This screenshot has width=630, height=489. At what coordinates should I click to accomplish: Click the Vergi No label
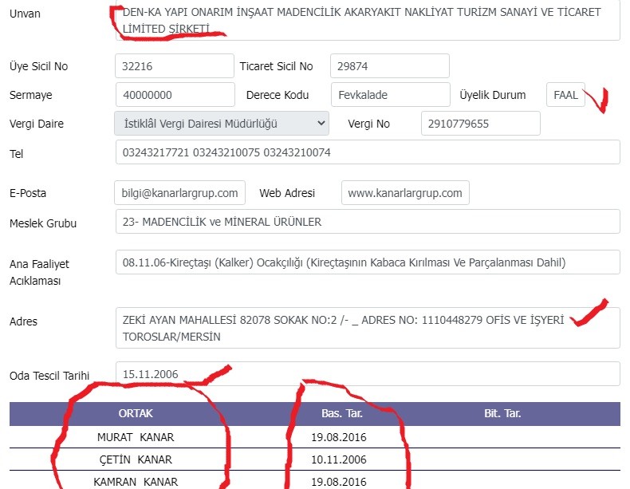[369, 124]
